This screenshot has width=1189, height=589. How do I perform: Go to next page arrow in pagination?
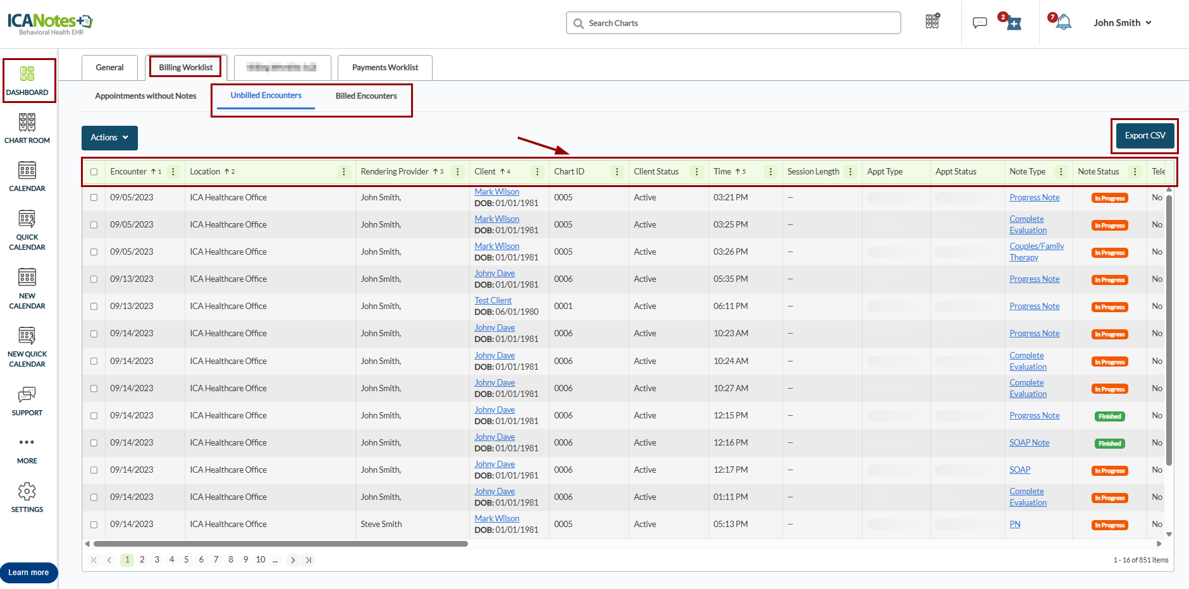coord(293,560)
